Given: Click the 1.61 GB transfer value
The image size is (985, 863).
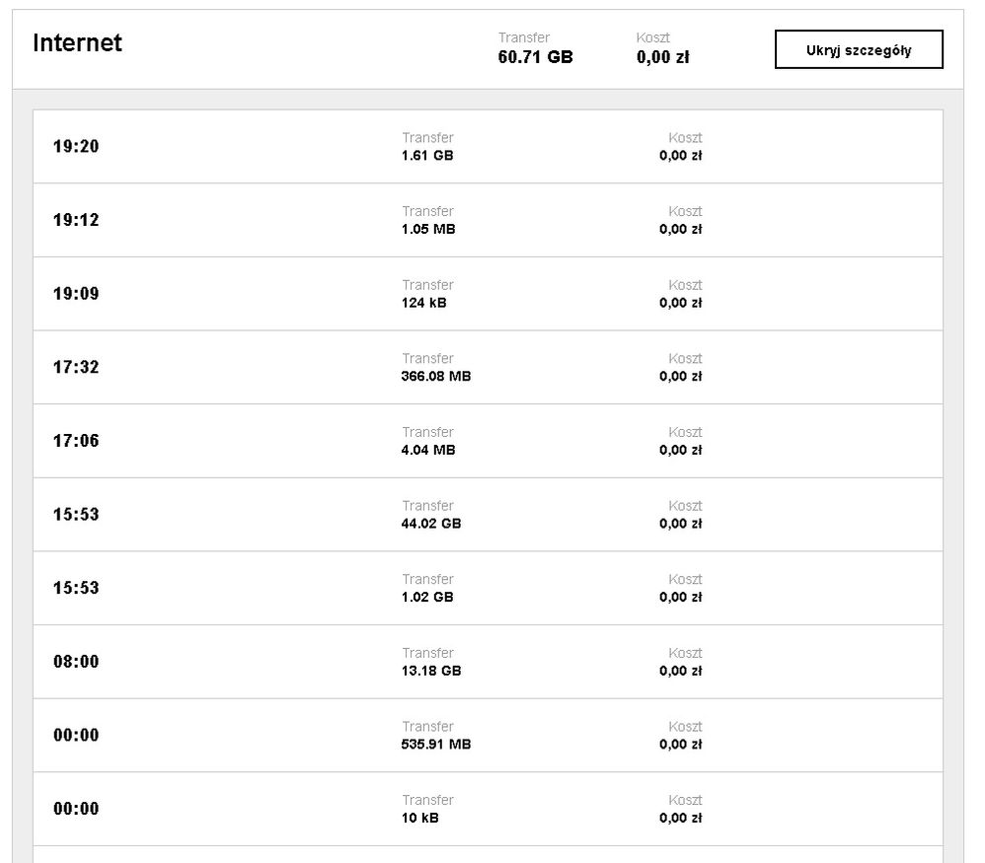Looking at the screenshot, I should tap(427, 155).
